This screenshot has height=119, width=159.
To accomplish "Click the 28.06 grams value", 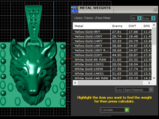I will (x=117, y=64).
